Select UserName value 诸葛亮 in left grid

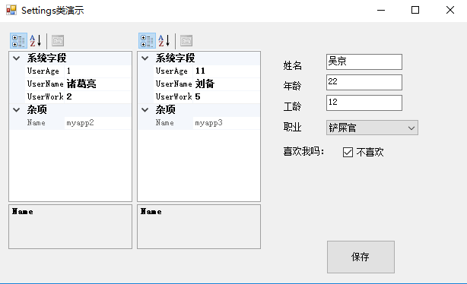click(x=97, y=84)
